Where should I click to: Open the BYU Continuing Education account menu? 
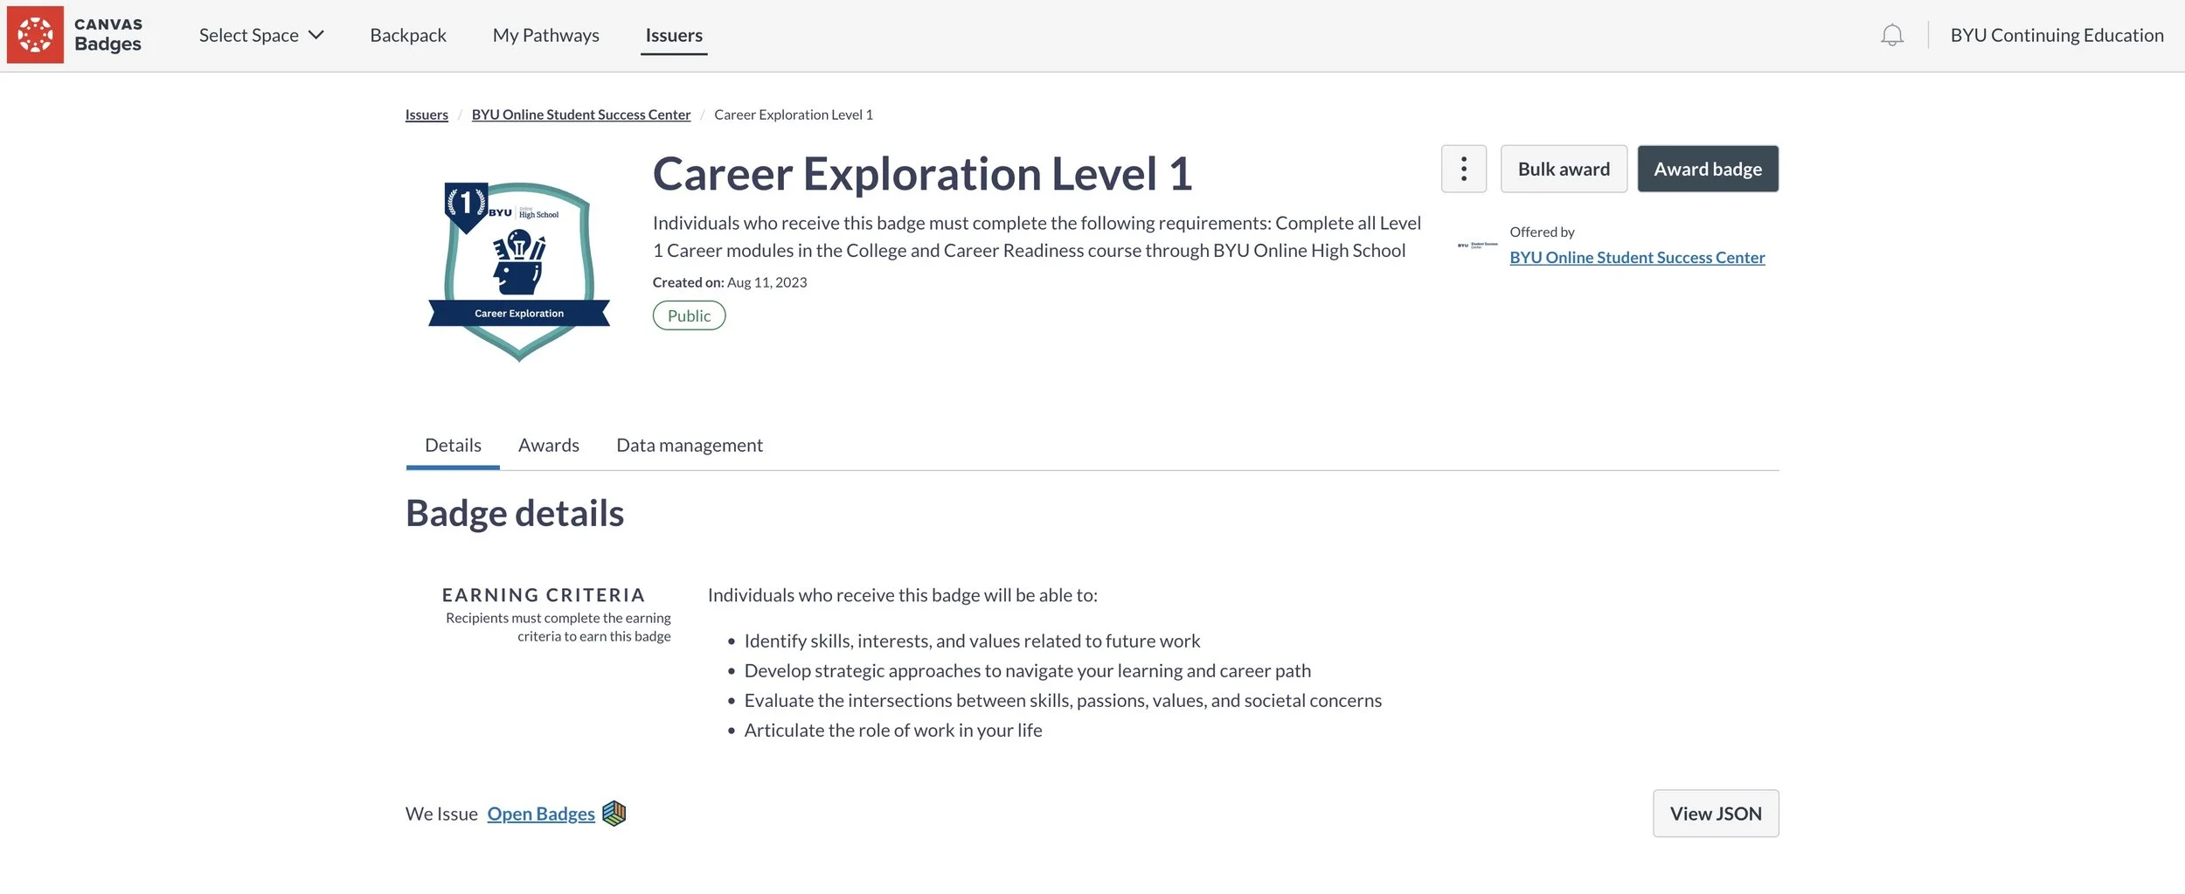pyautogui.click(x=2057, y=35)
